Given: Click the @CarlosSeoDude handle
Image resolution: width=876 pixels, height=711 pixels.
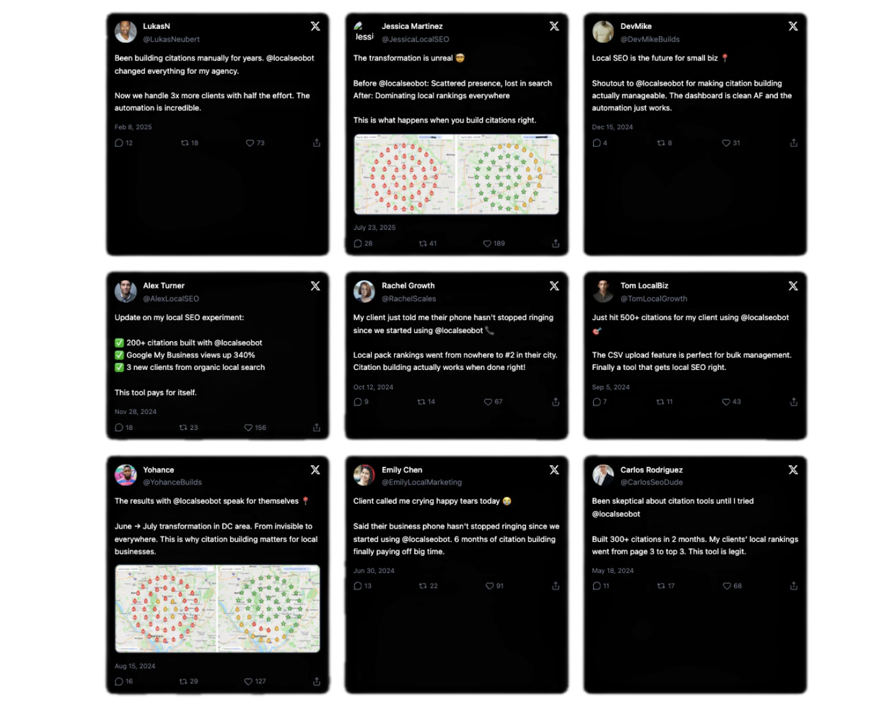Looking at the screenshot, I should pyautogui.click(x=651, y=482).
